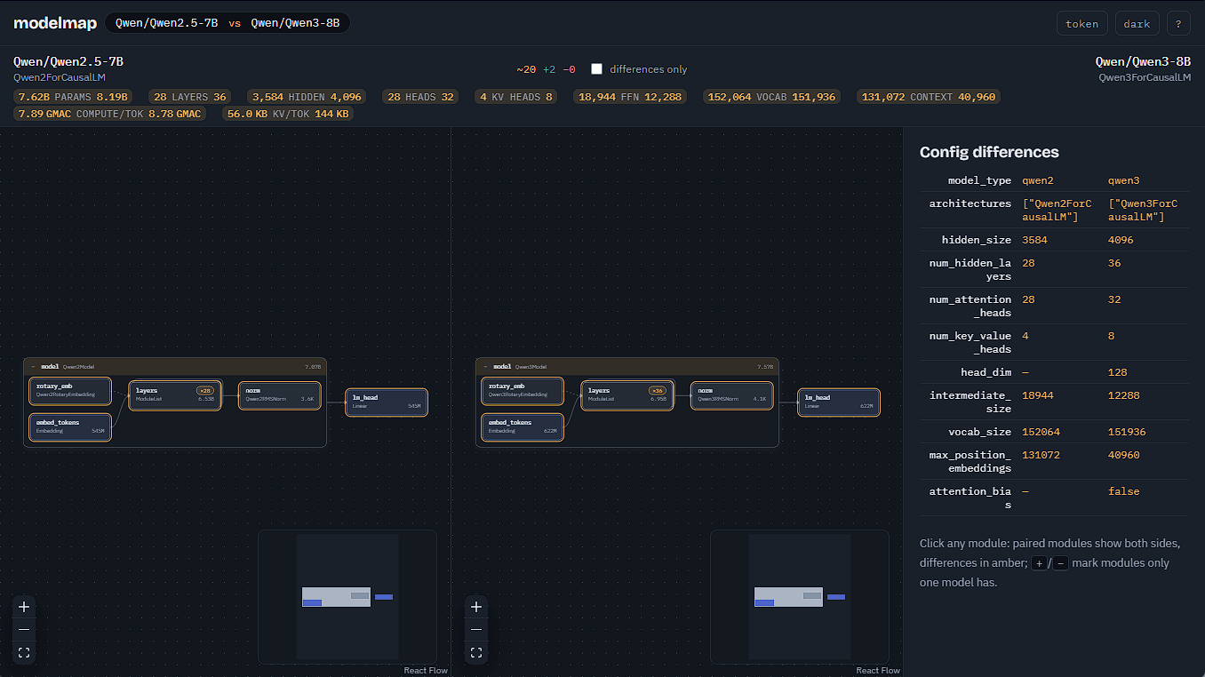Fit the Qwen2.5-7B graph to view
This screenshot has height=677, width=1205.
click(x=24, y=653)
